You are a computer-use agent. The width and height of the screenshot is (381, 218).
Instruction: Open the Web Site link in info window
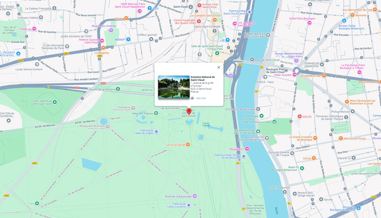(x=201, y=98)
